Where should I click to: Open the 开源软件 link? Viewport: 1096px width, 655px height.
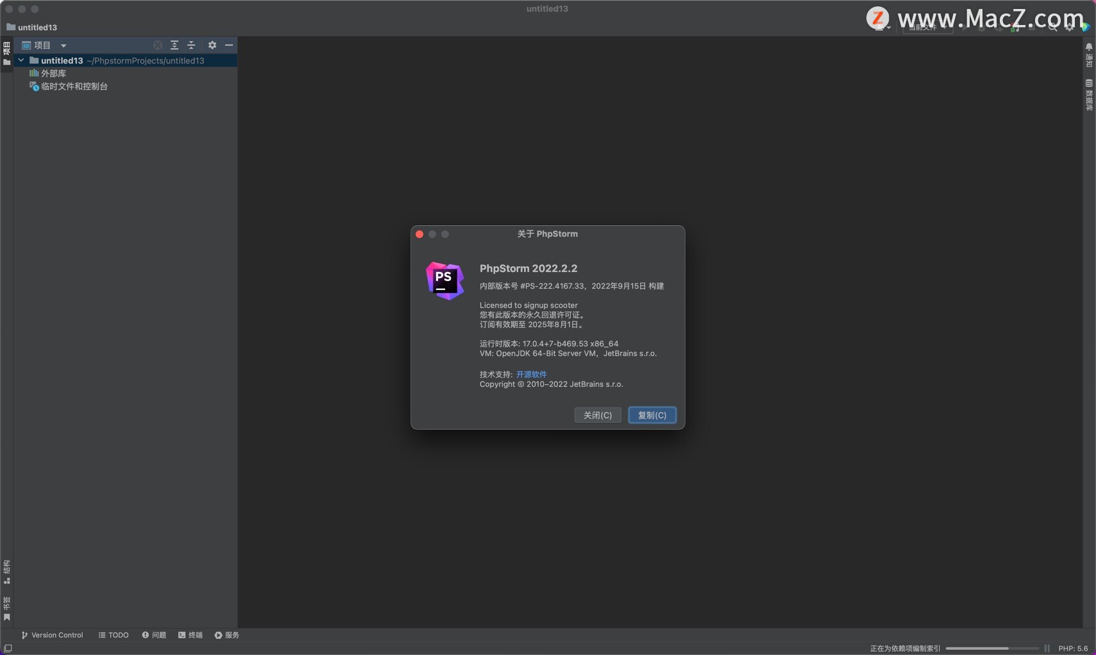click(x=532, y=375)
